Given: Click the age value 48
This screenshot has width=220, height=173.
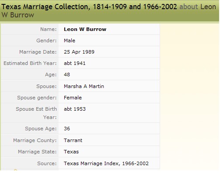Looking at the screenshot, I should (67, 75).
